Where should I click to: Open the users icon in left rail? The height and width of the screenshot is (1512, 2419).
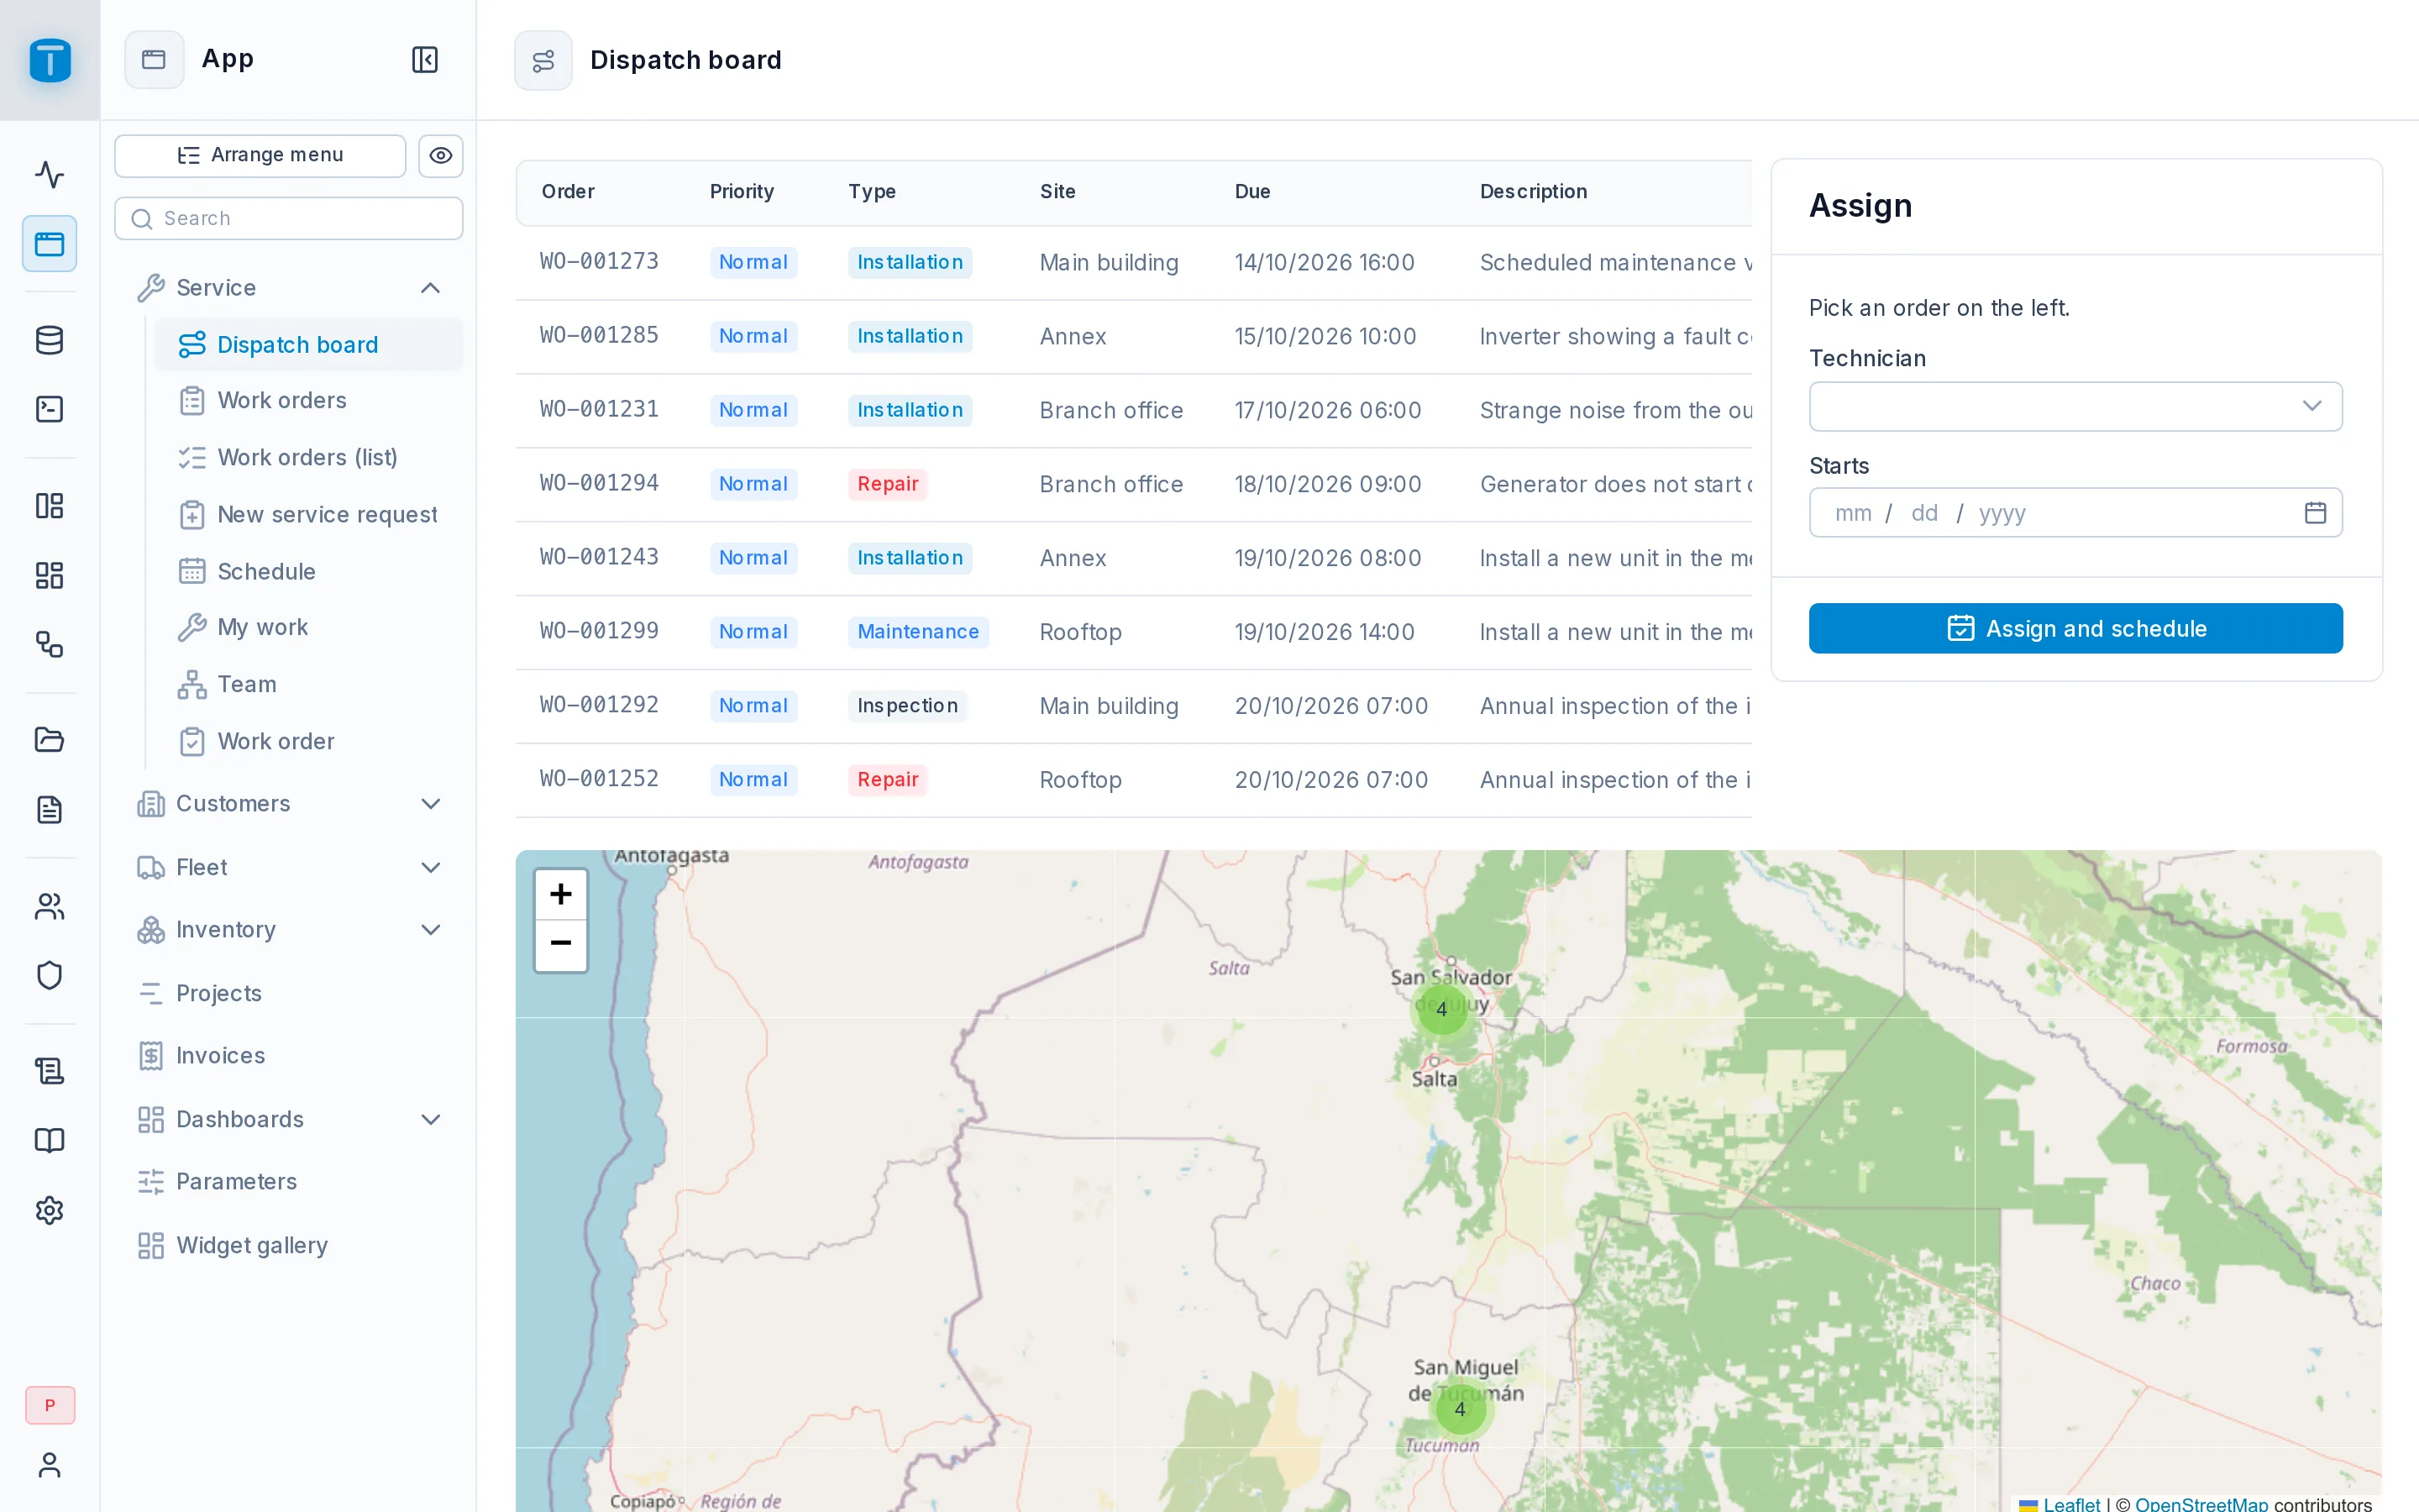(49, 907)
